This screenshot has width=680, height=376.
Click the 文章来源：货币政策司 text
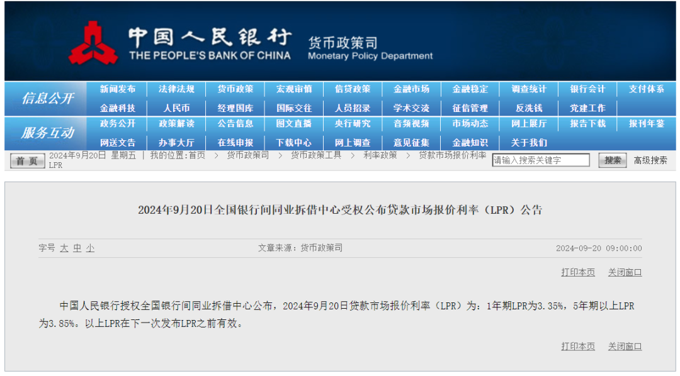[300, 248]
